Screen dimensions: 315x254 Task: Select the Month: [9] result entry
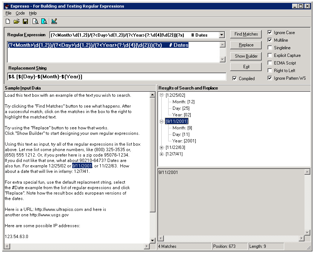click(x=182, y=128)
